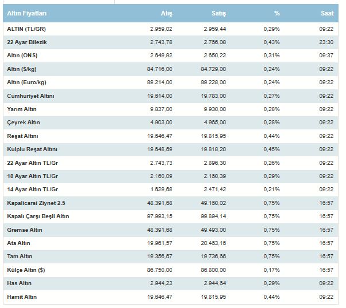
Task: Open the ALTIN (TL/GR) row
Action: (170, 29)
